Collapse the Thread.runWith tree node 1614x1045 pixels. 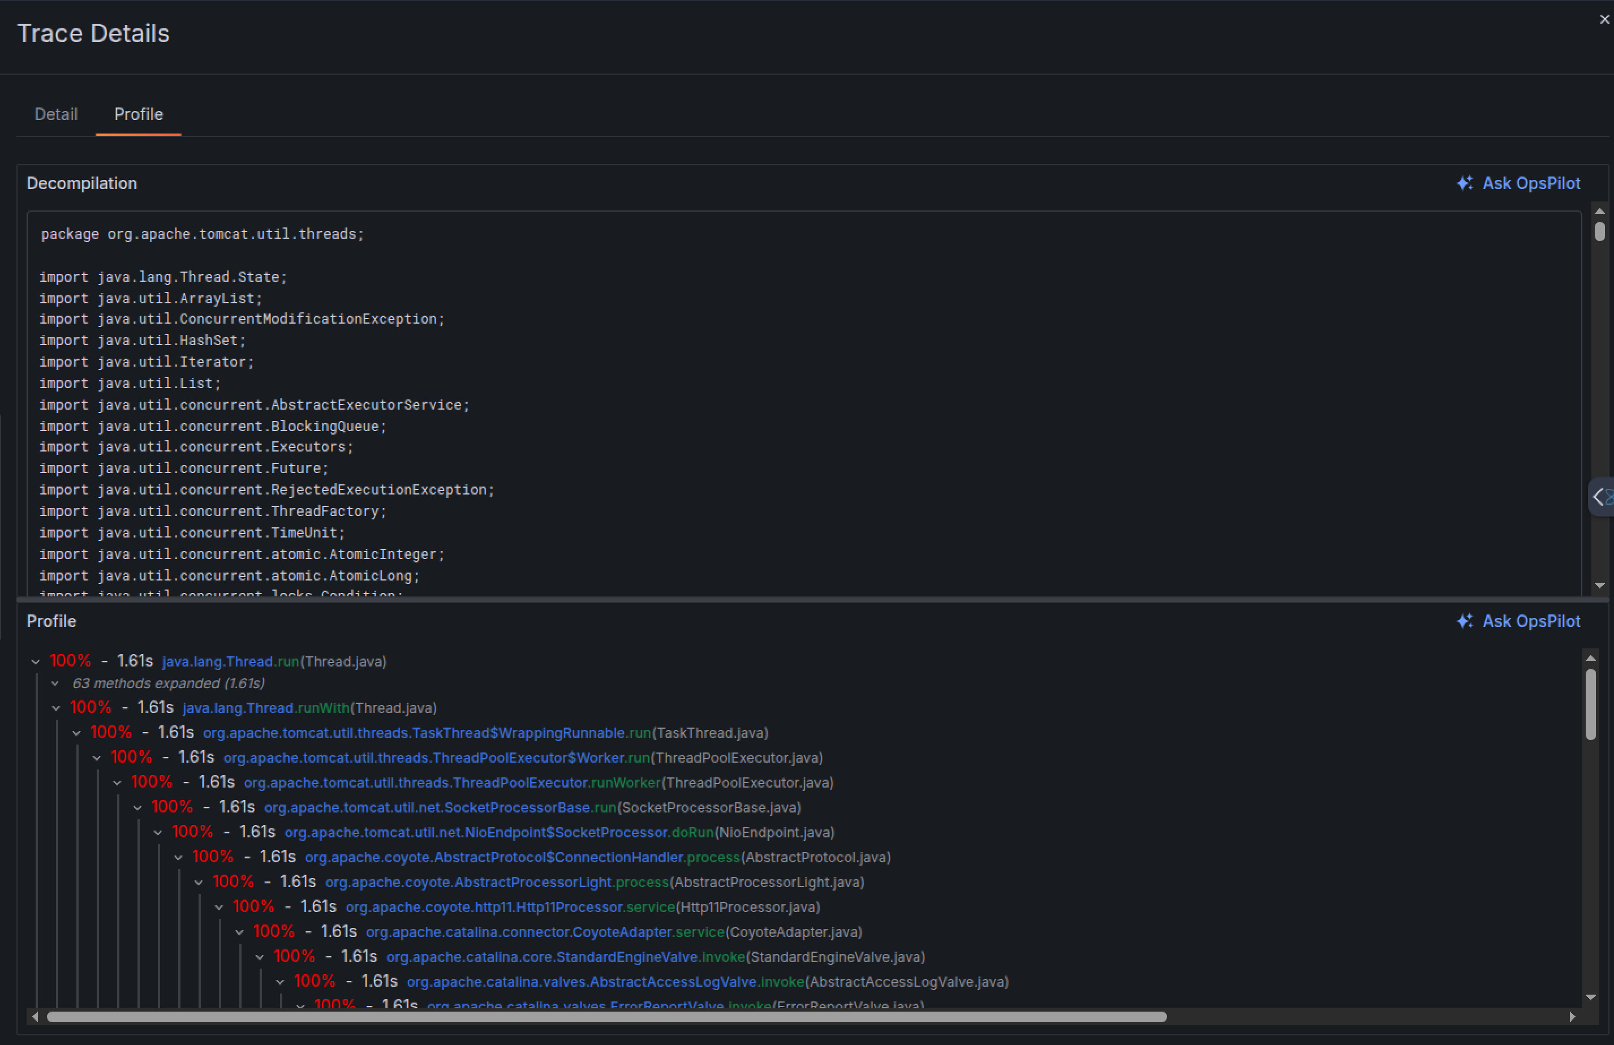(x=56, y=708)
